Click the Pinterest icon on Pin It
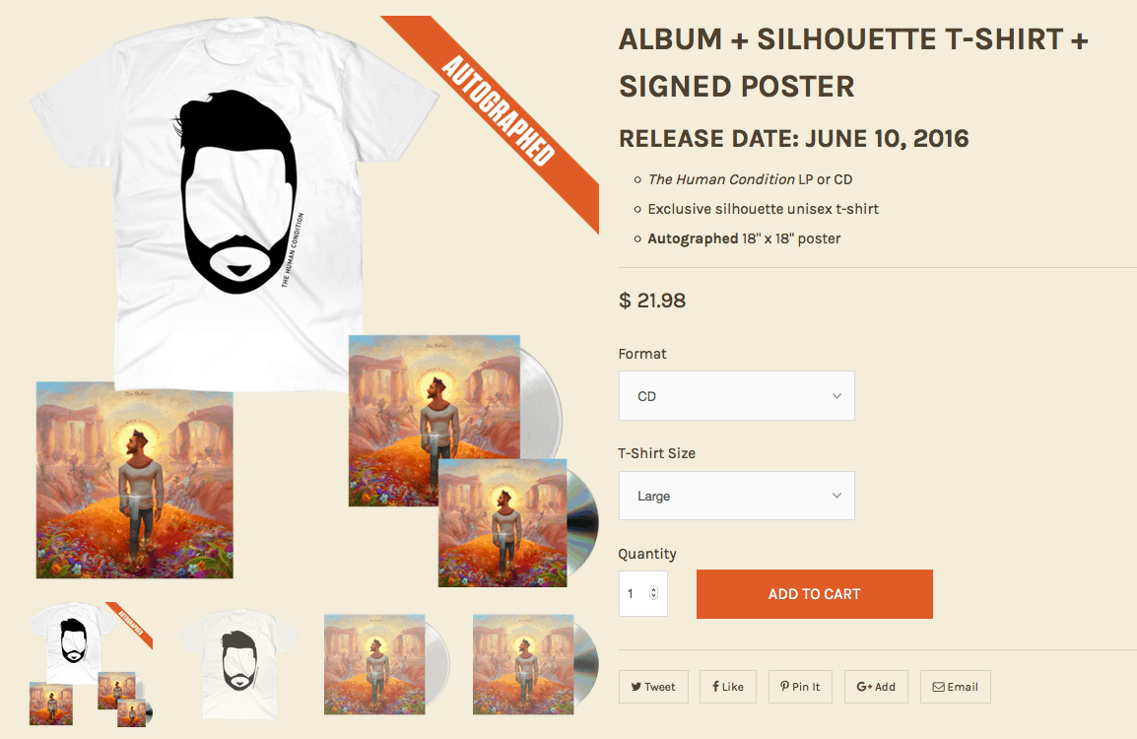 pyautogui.click(x=784, y=686)
